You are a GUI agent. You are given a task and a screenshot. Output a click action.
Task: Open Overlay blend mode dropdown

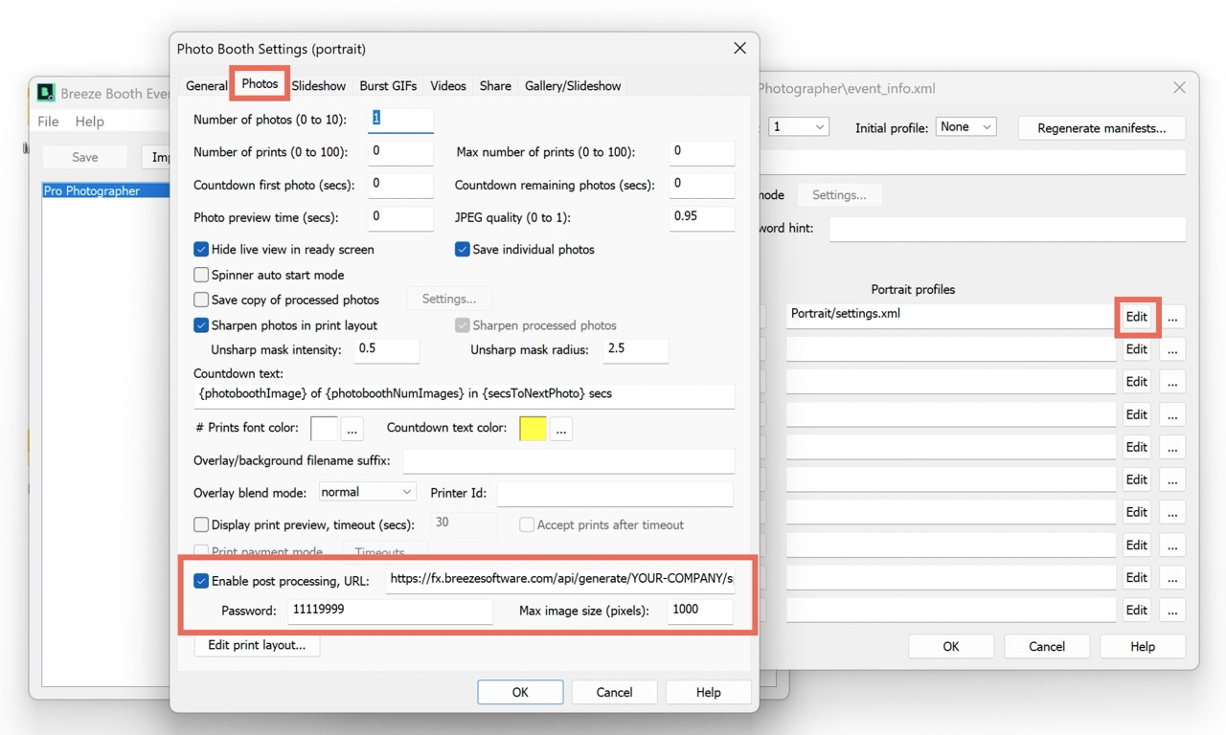pos(367,492)
